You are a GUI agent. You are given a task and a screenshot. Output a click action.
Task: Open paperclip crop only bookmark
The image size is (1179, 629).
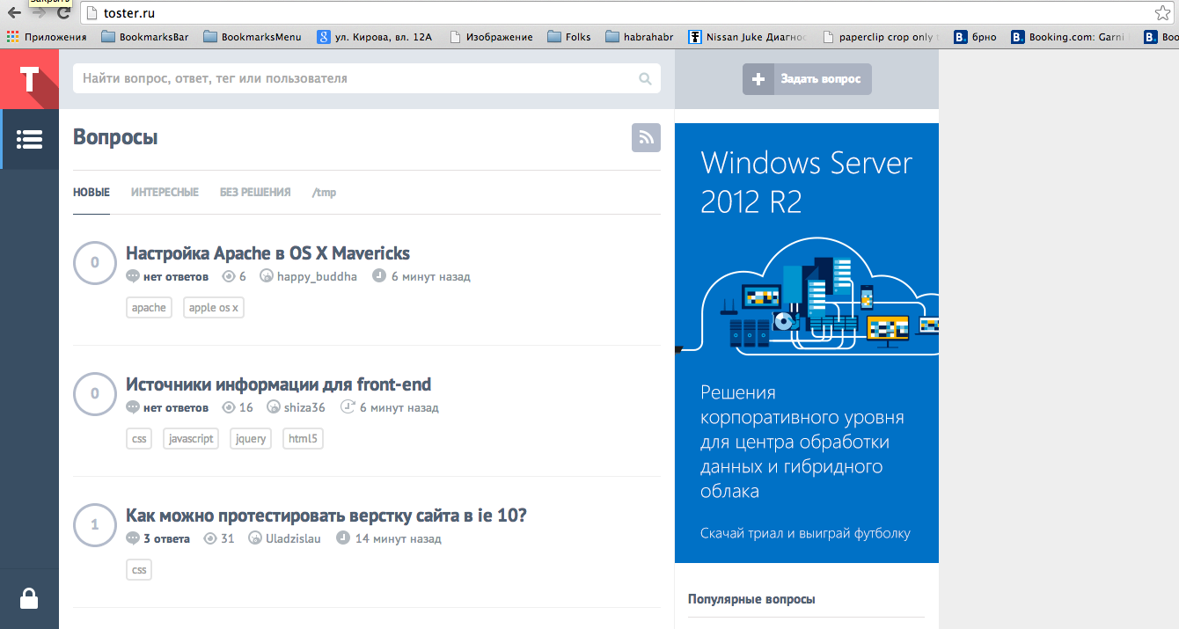coord(881,37)
